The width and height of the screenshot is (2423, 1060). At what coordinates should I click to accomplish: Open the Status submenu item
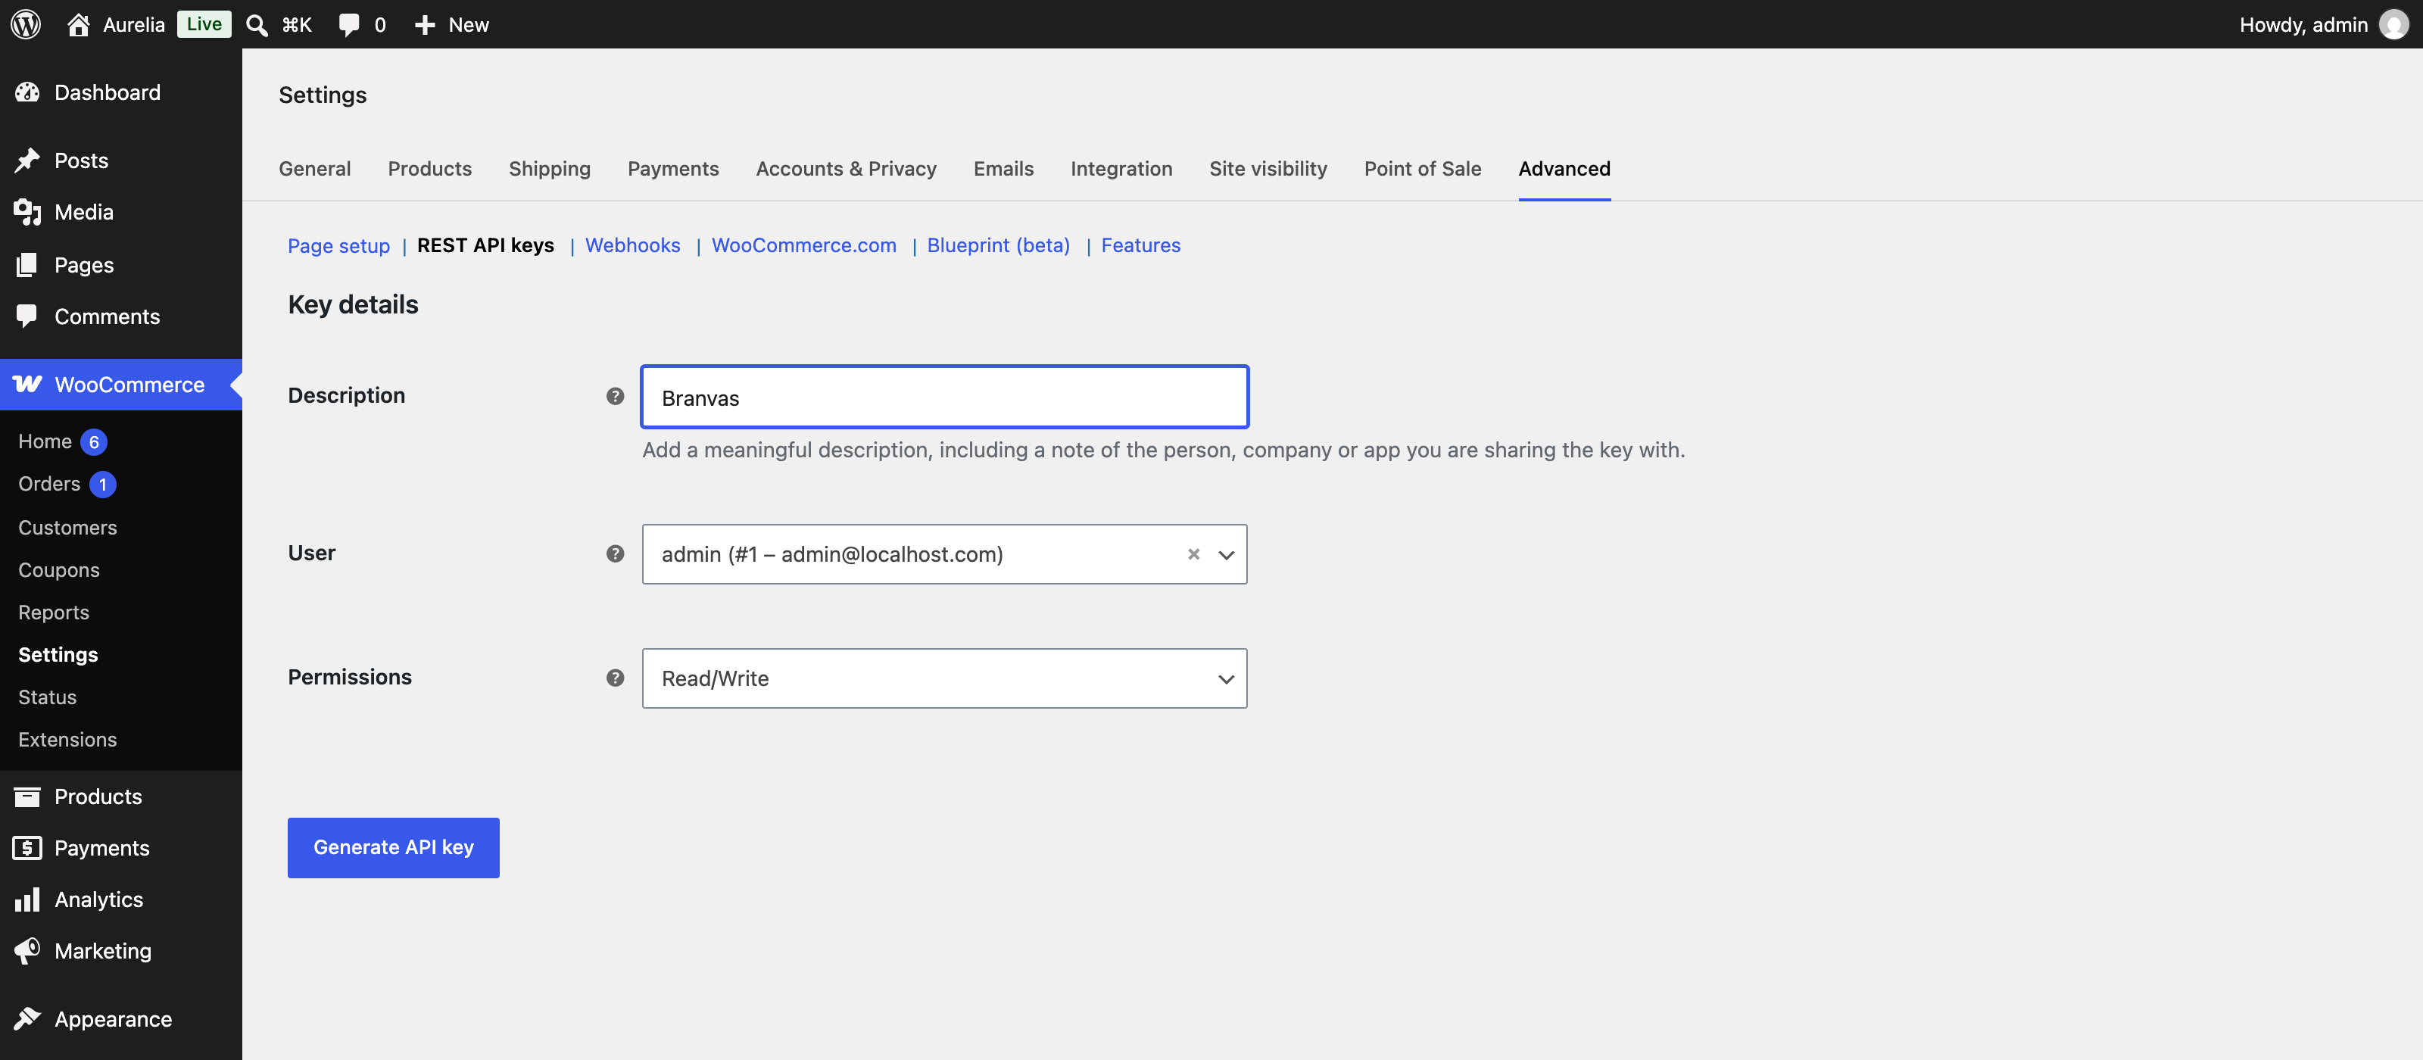click(47, 697)
